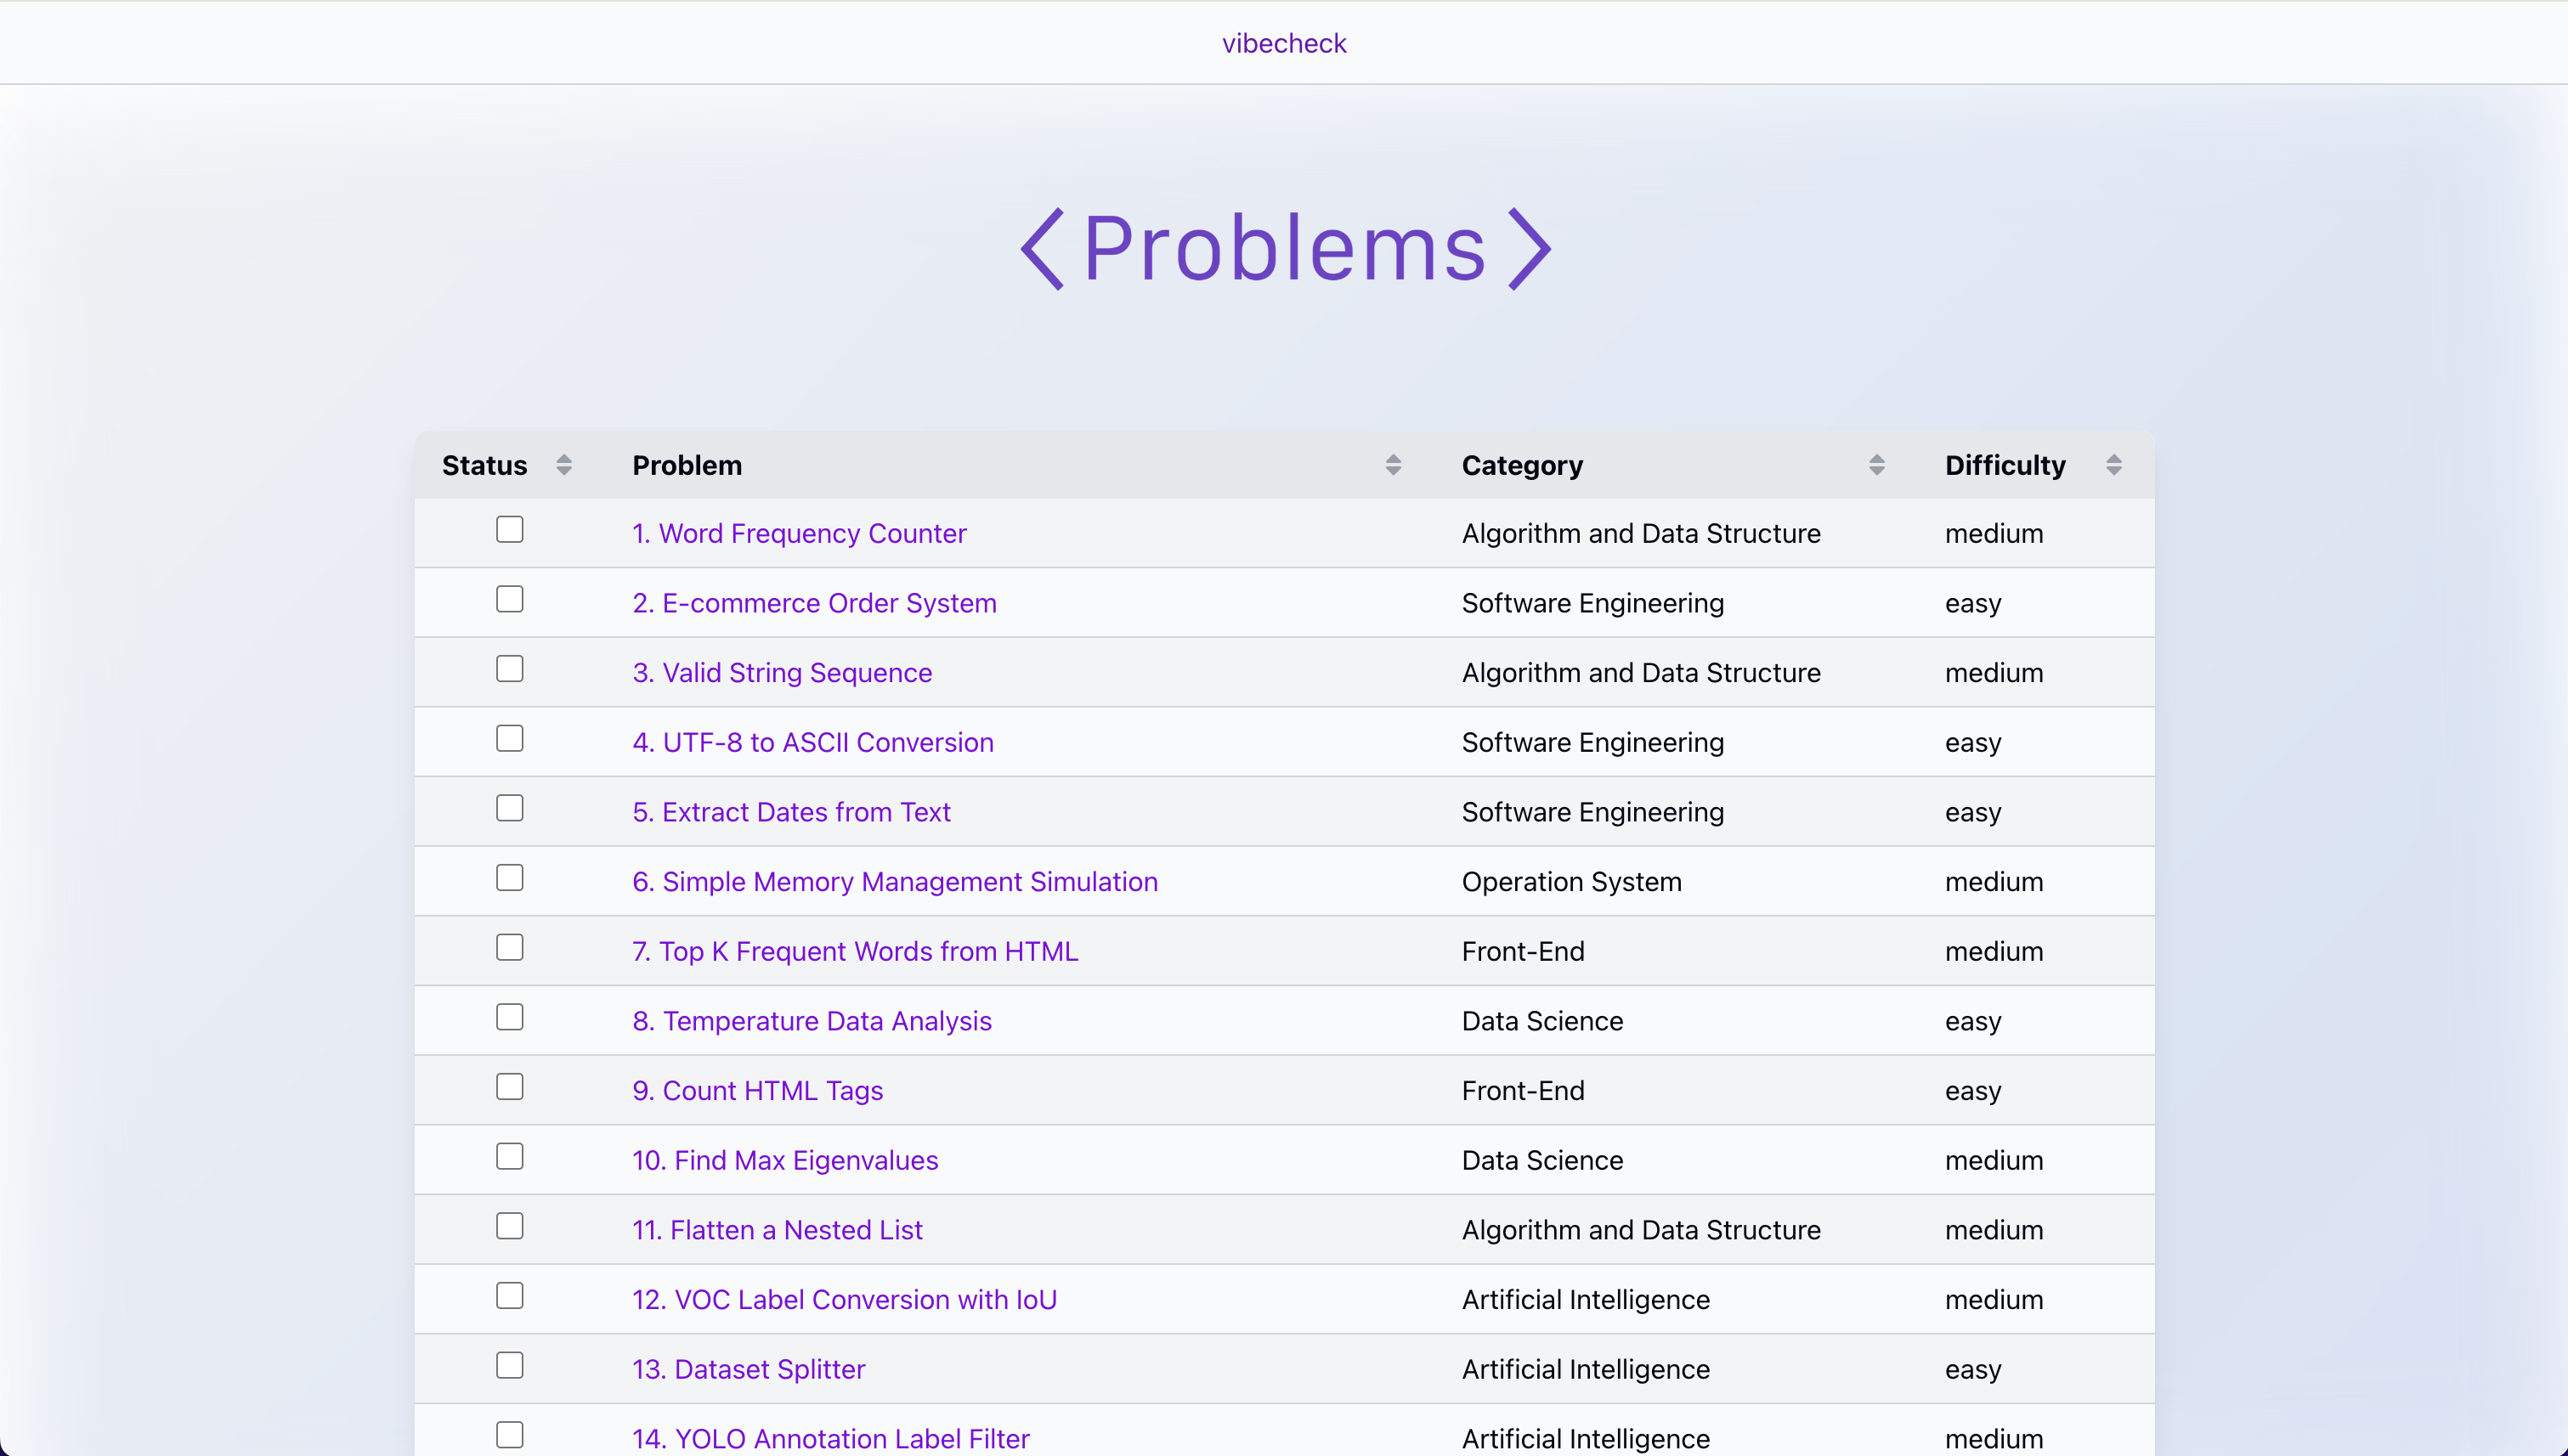Viewport: 2568px width, 1456px height.
Task: Click the Category column header text
Action: click(1522, 465)
